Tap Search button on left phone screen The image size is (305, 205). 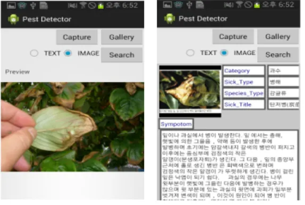pos(122,55)
